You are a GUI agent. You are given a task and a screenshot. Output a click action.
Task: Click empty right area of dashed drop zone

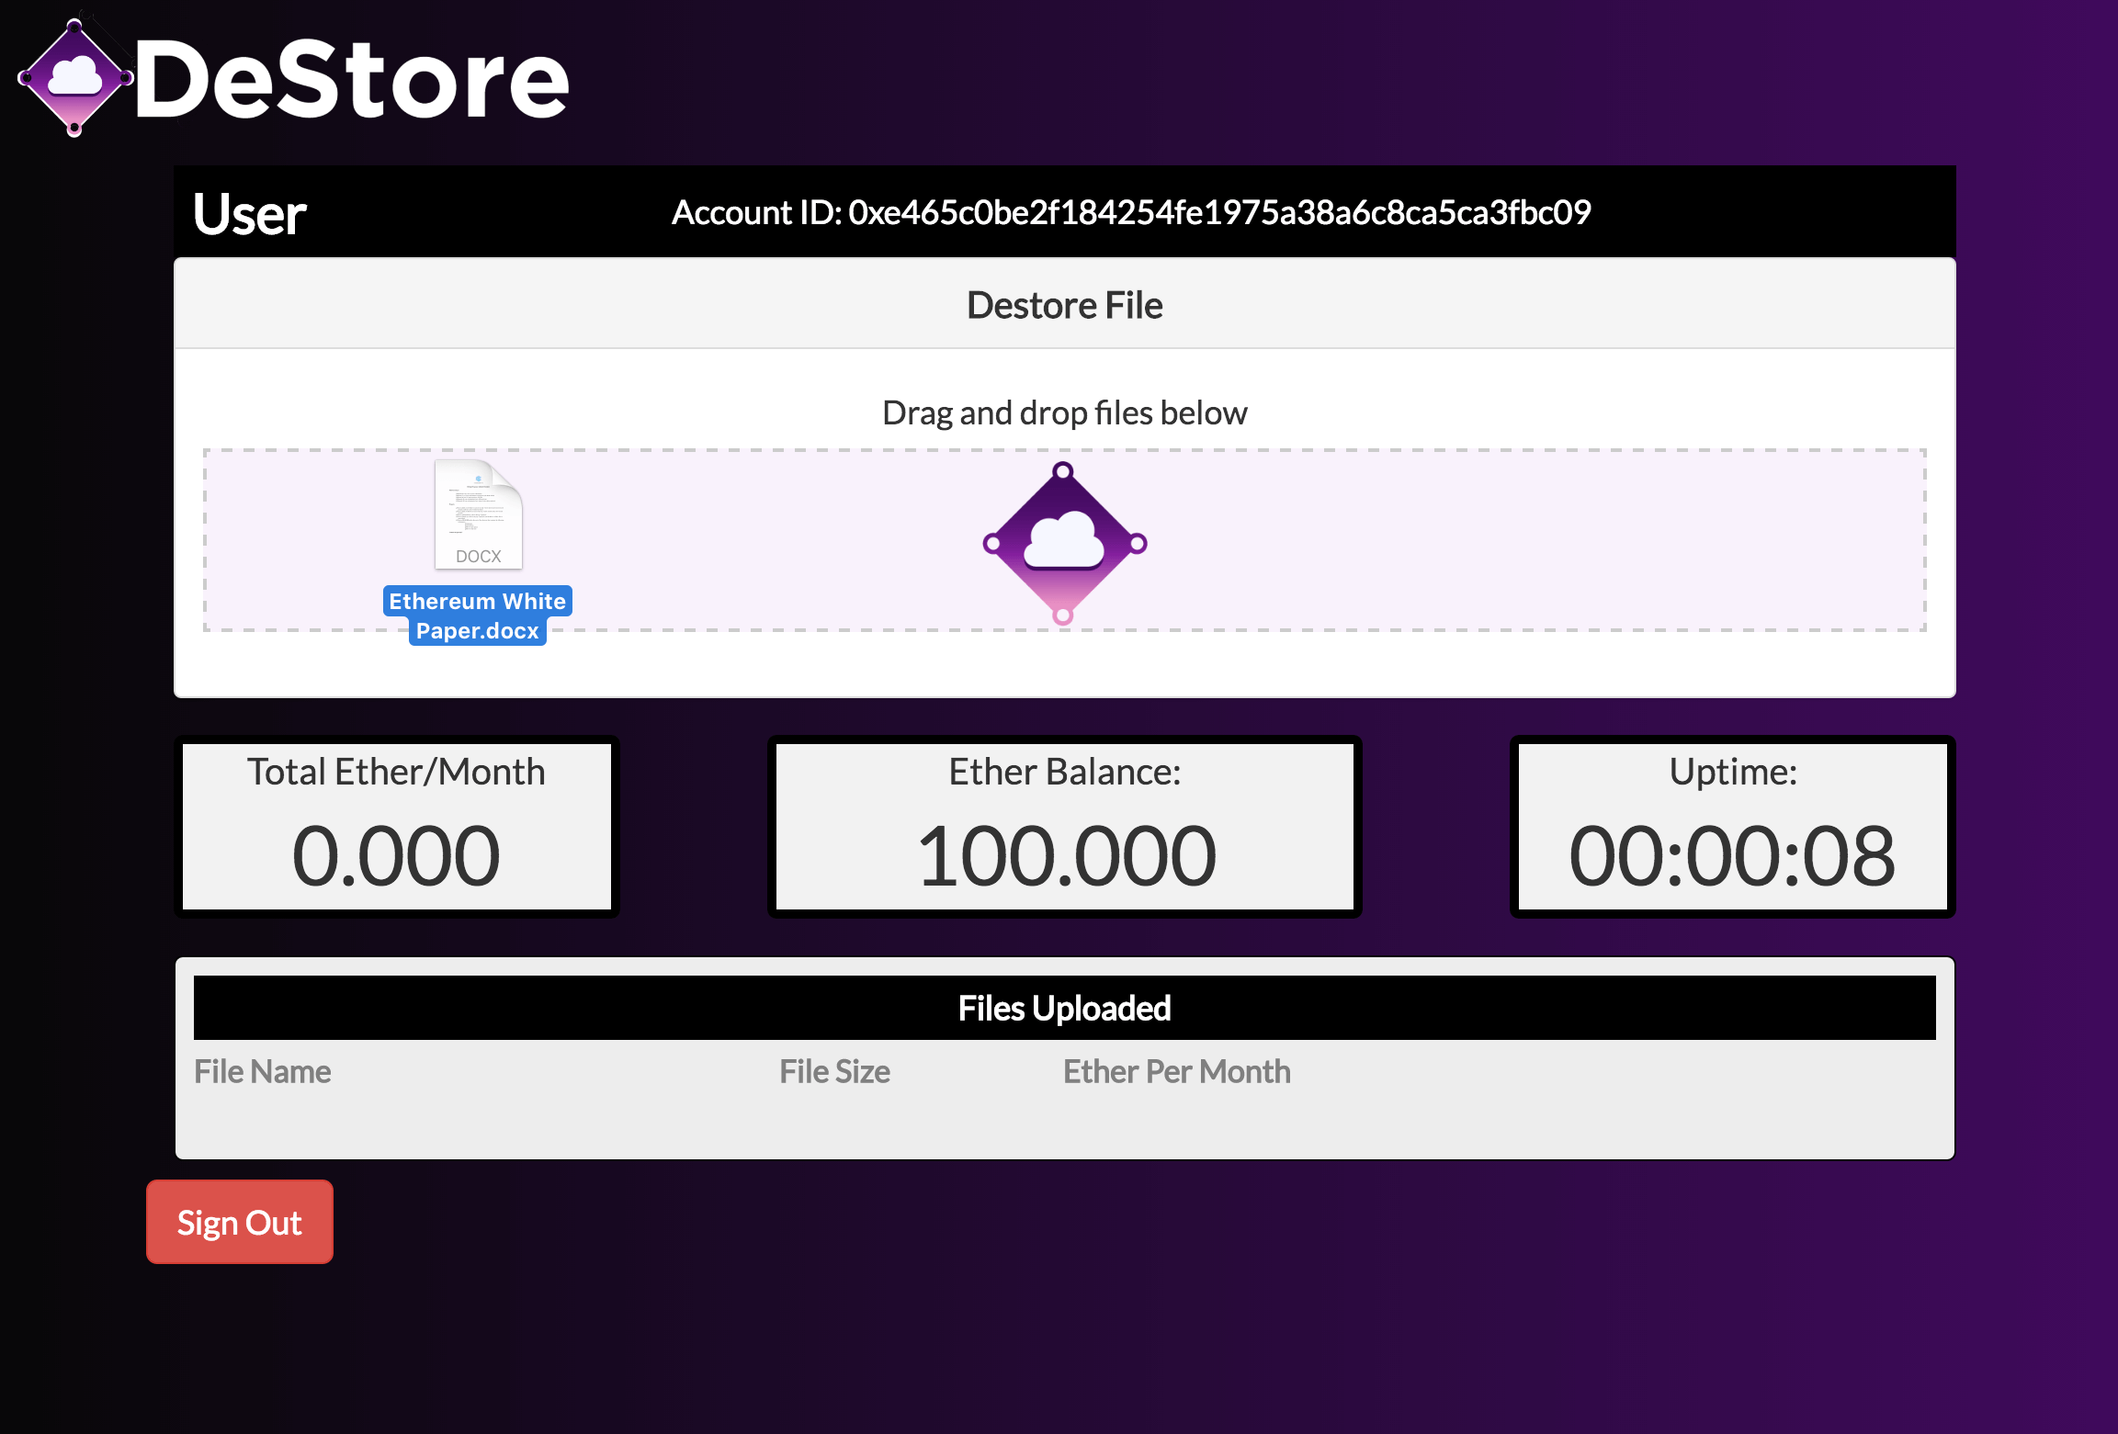coord(1562,540)
